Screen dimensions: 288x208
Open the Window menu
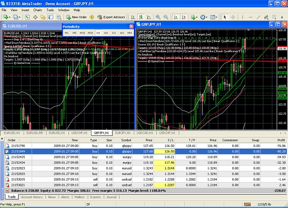pyautogui.click(x=64, y=10)
